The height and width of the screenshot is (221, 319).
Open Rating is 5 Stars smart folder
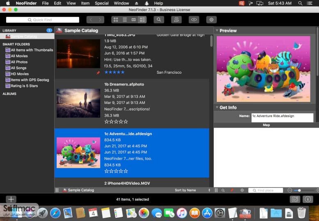pyautogui.click(x=22, y=86)
